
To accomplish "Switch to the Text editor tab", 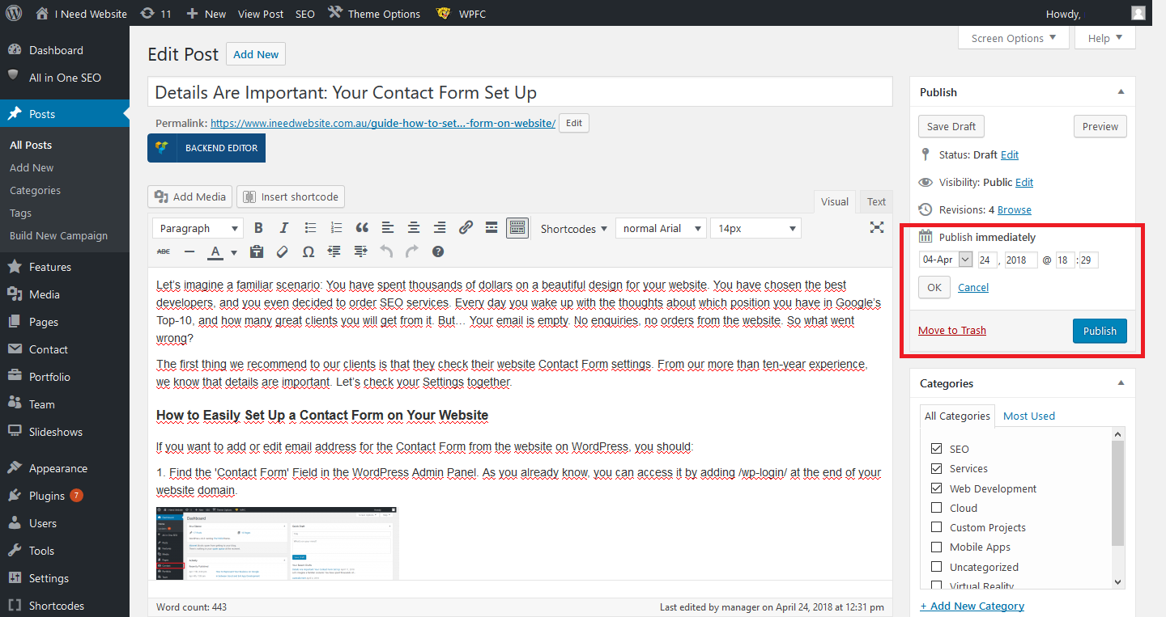I will coord(876,201).
